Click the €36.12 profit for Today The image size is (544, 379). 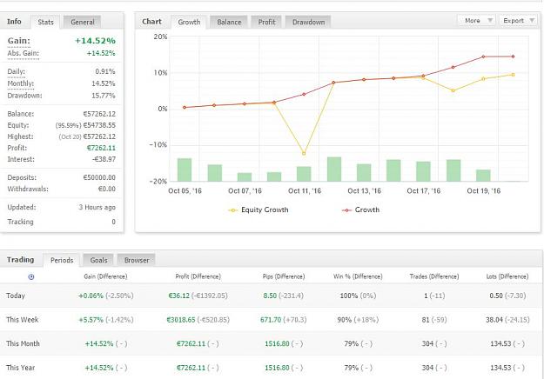178,296
